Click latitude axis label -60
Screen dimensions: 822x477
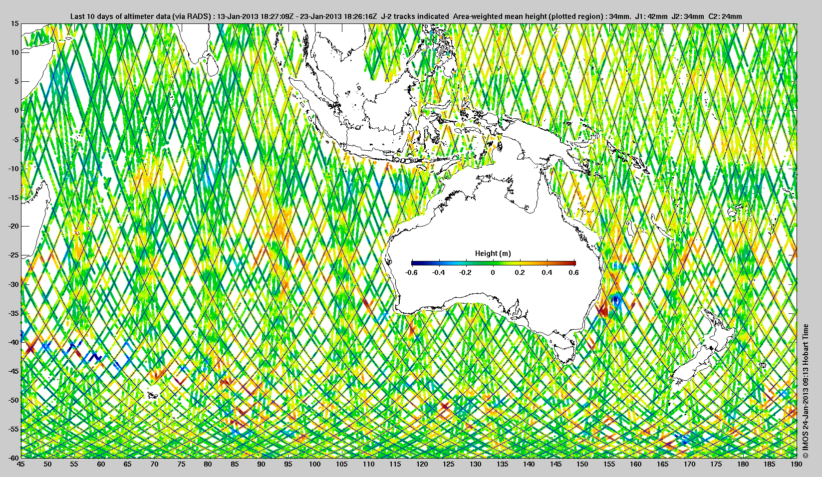pos(13,458)
